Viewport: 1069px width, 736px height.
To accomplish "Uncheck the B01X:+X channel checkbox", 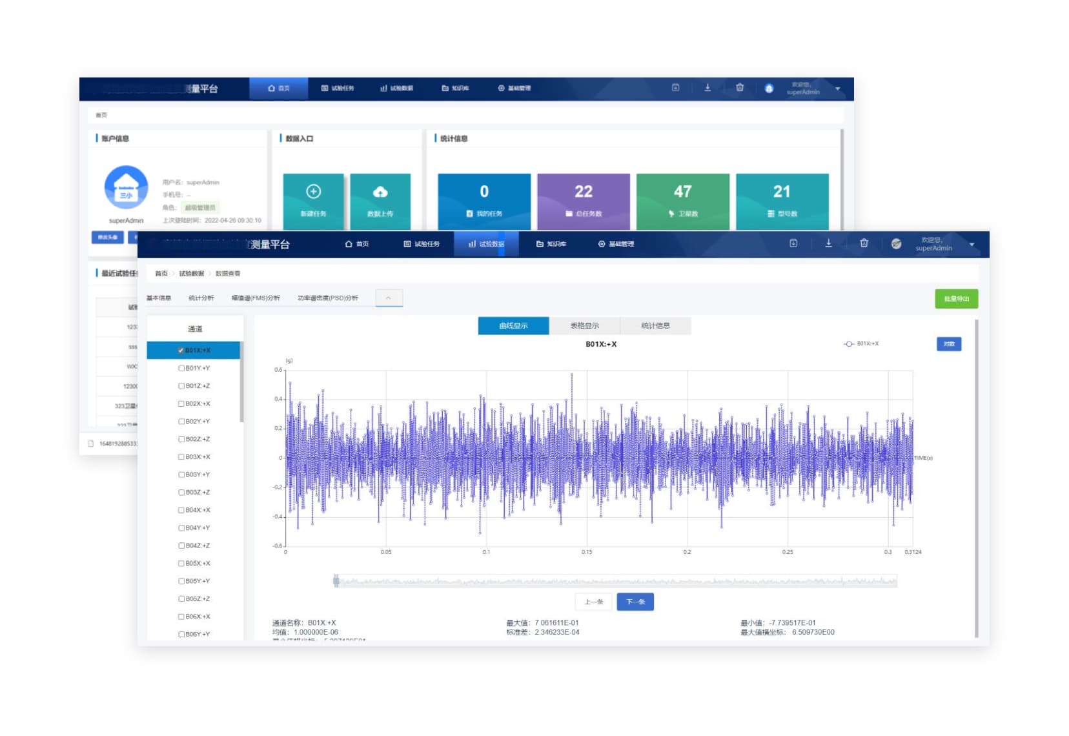I will point(181,351).
